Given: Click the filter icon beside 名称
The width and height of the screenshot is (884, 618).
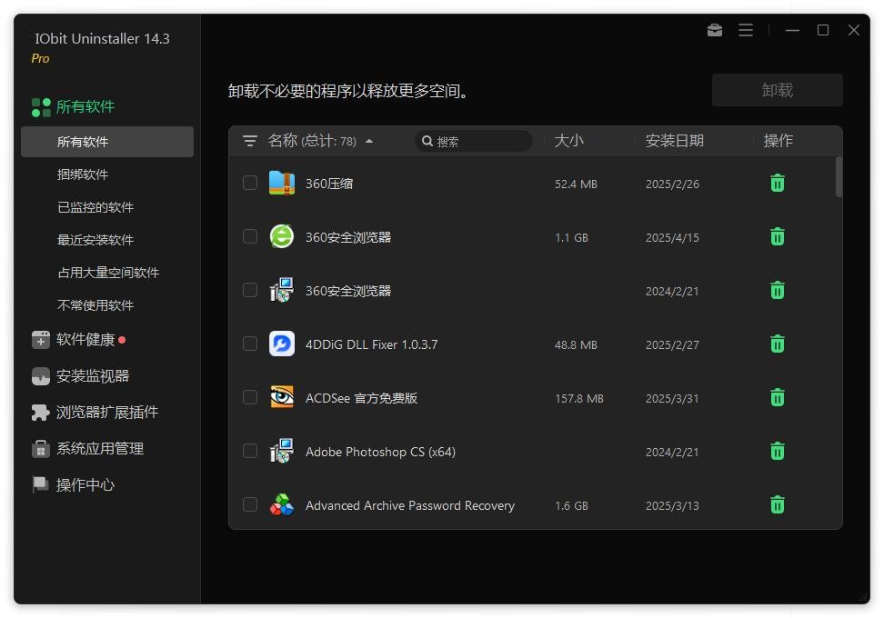Looking at the screenshot, I should click(x=250, y=141).
